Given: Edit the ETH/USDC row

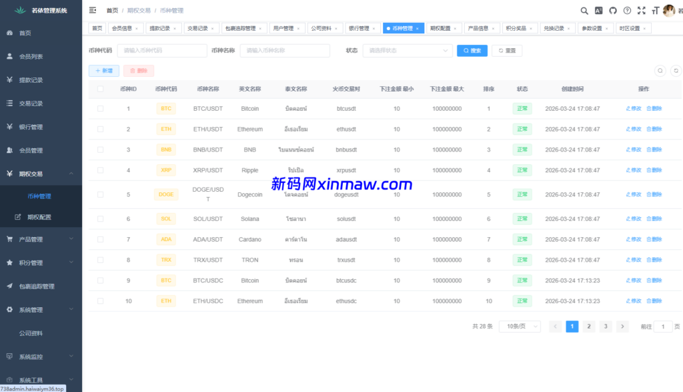Looking at the screenshot, I should 634,301.
